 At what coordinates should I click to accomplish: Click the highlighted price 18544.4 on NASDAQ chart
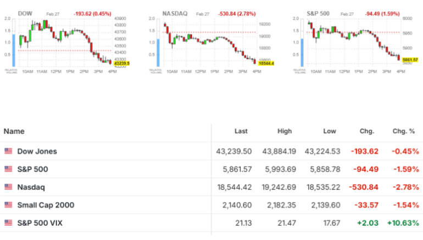(x=266, y=64)
